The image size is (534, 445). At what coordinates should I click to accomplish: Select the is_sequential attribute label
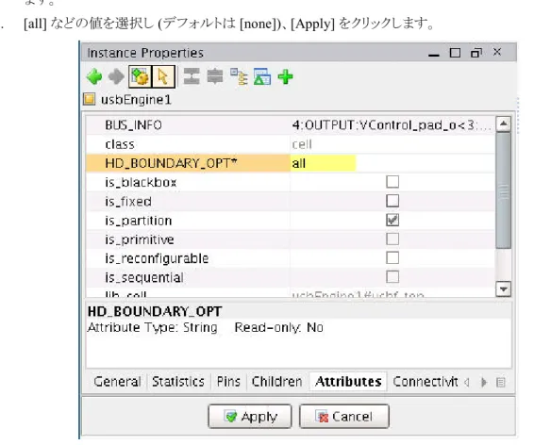click(x=144, y=278)
